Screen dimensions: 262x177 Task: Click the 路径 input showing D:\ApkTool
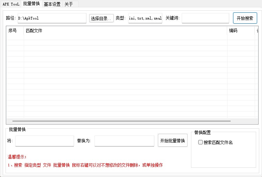[x=51, y=18]
